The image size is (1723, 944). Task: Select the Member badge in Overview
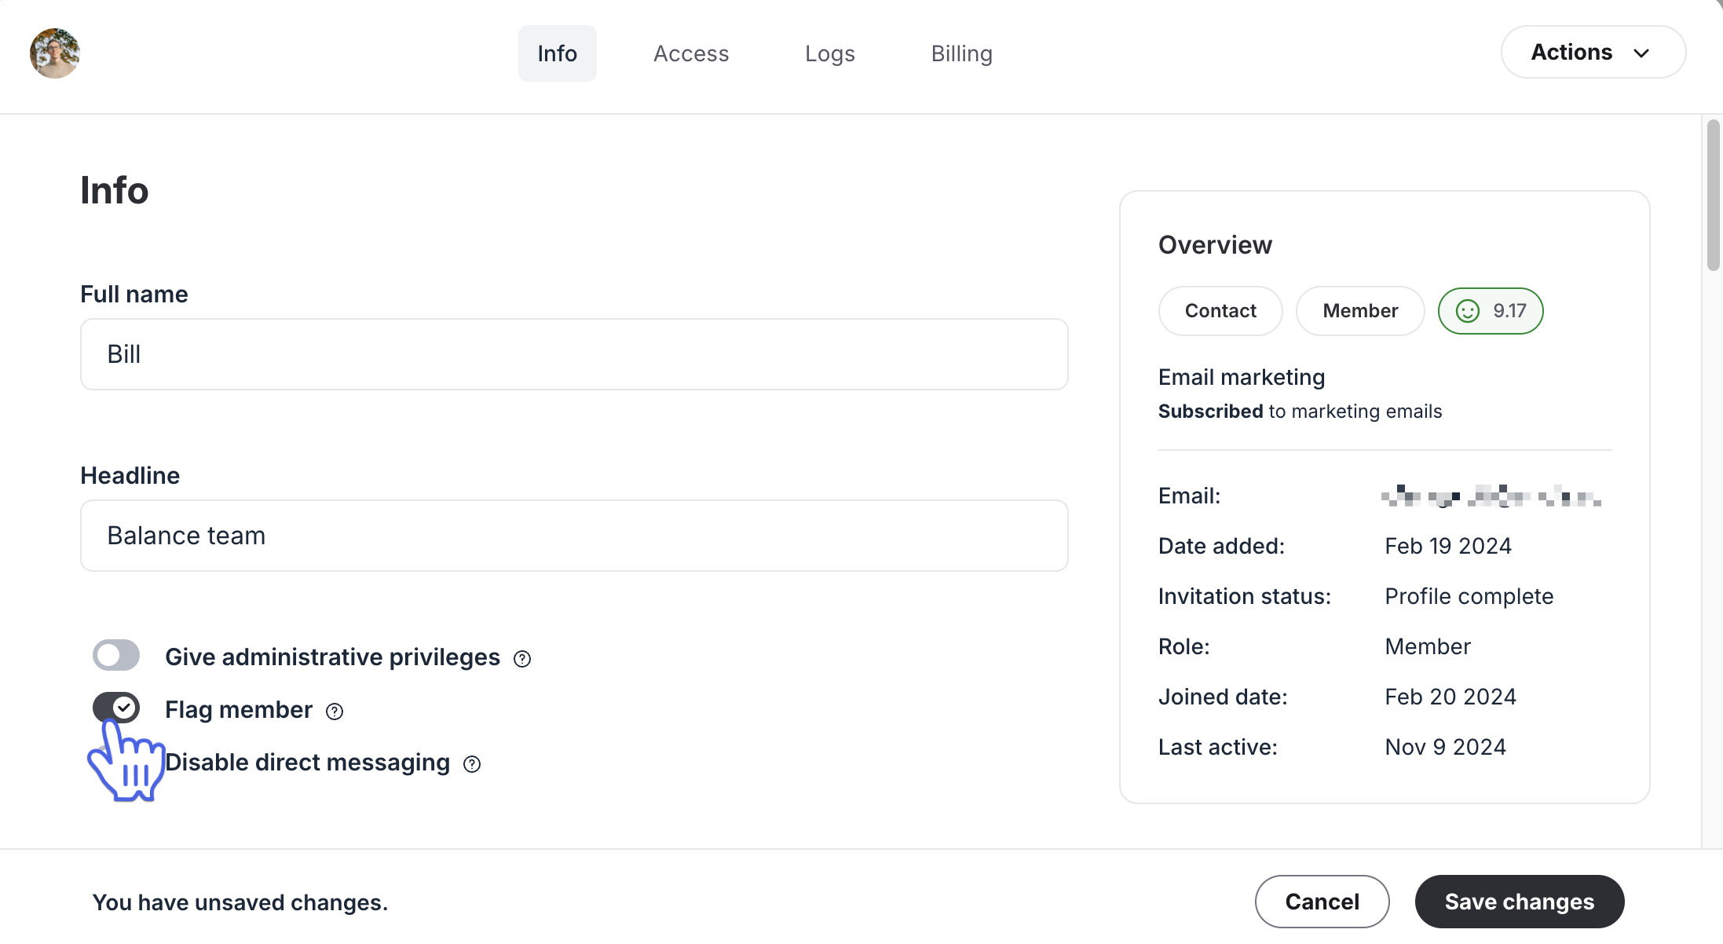click(x=1359, y=310)
